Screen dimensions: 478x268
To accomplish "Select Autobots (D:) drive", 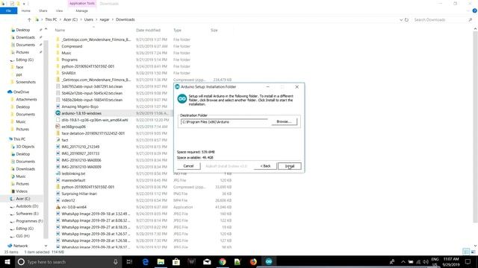I will 27,206.
